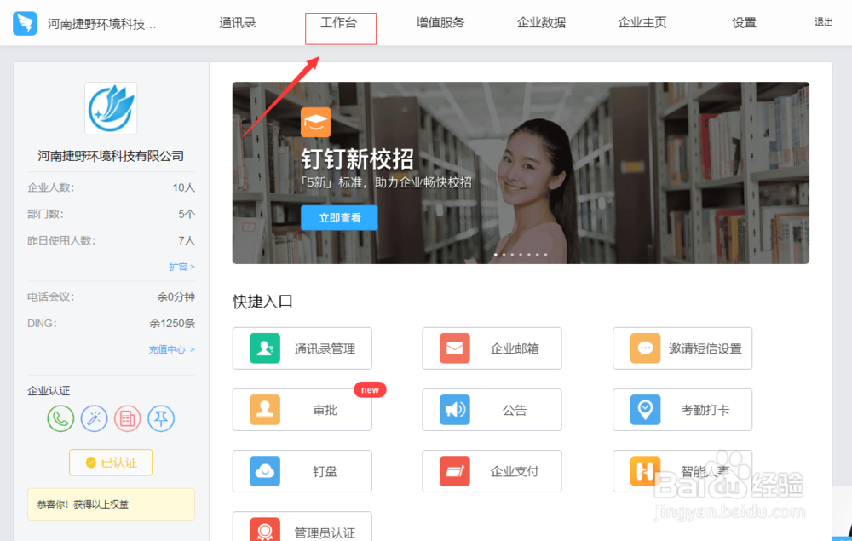Image resolution: width=852 pixels, height=541 pixels.
Task: Open the 企业主页 tab
Action: click(642, 23)
